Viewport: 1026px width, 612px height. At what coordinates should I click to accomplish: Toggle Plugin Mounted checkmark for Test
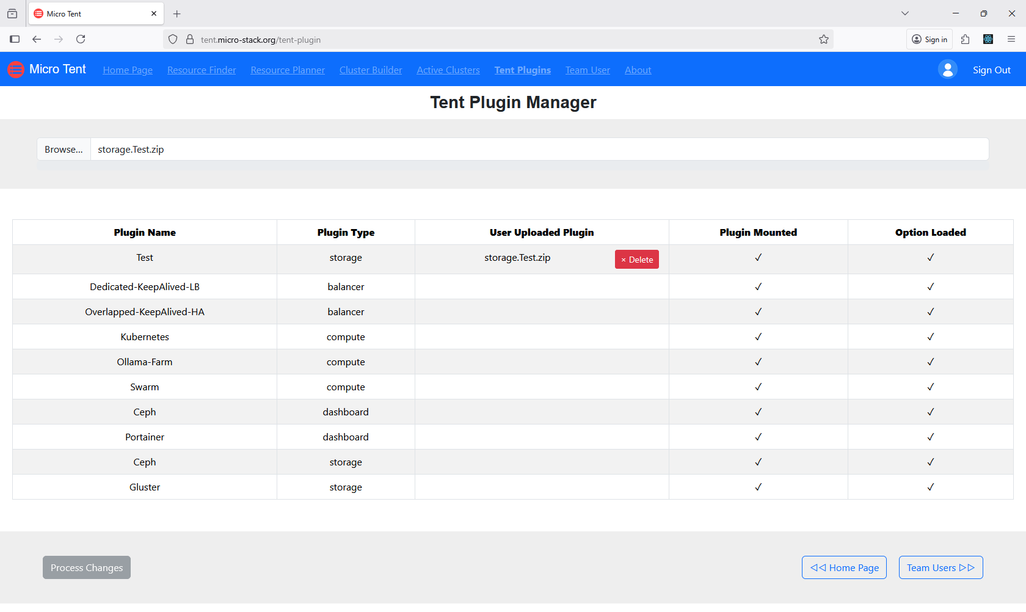(x=758, y=257)
